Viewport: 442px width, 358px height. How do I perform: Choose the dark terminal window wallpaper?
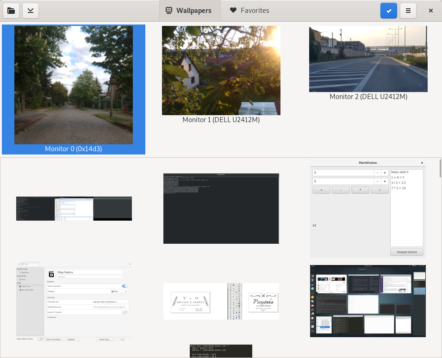click(x=221, y=209)
